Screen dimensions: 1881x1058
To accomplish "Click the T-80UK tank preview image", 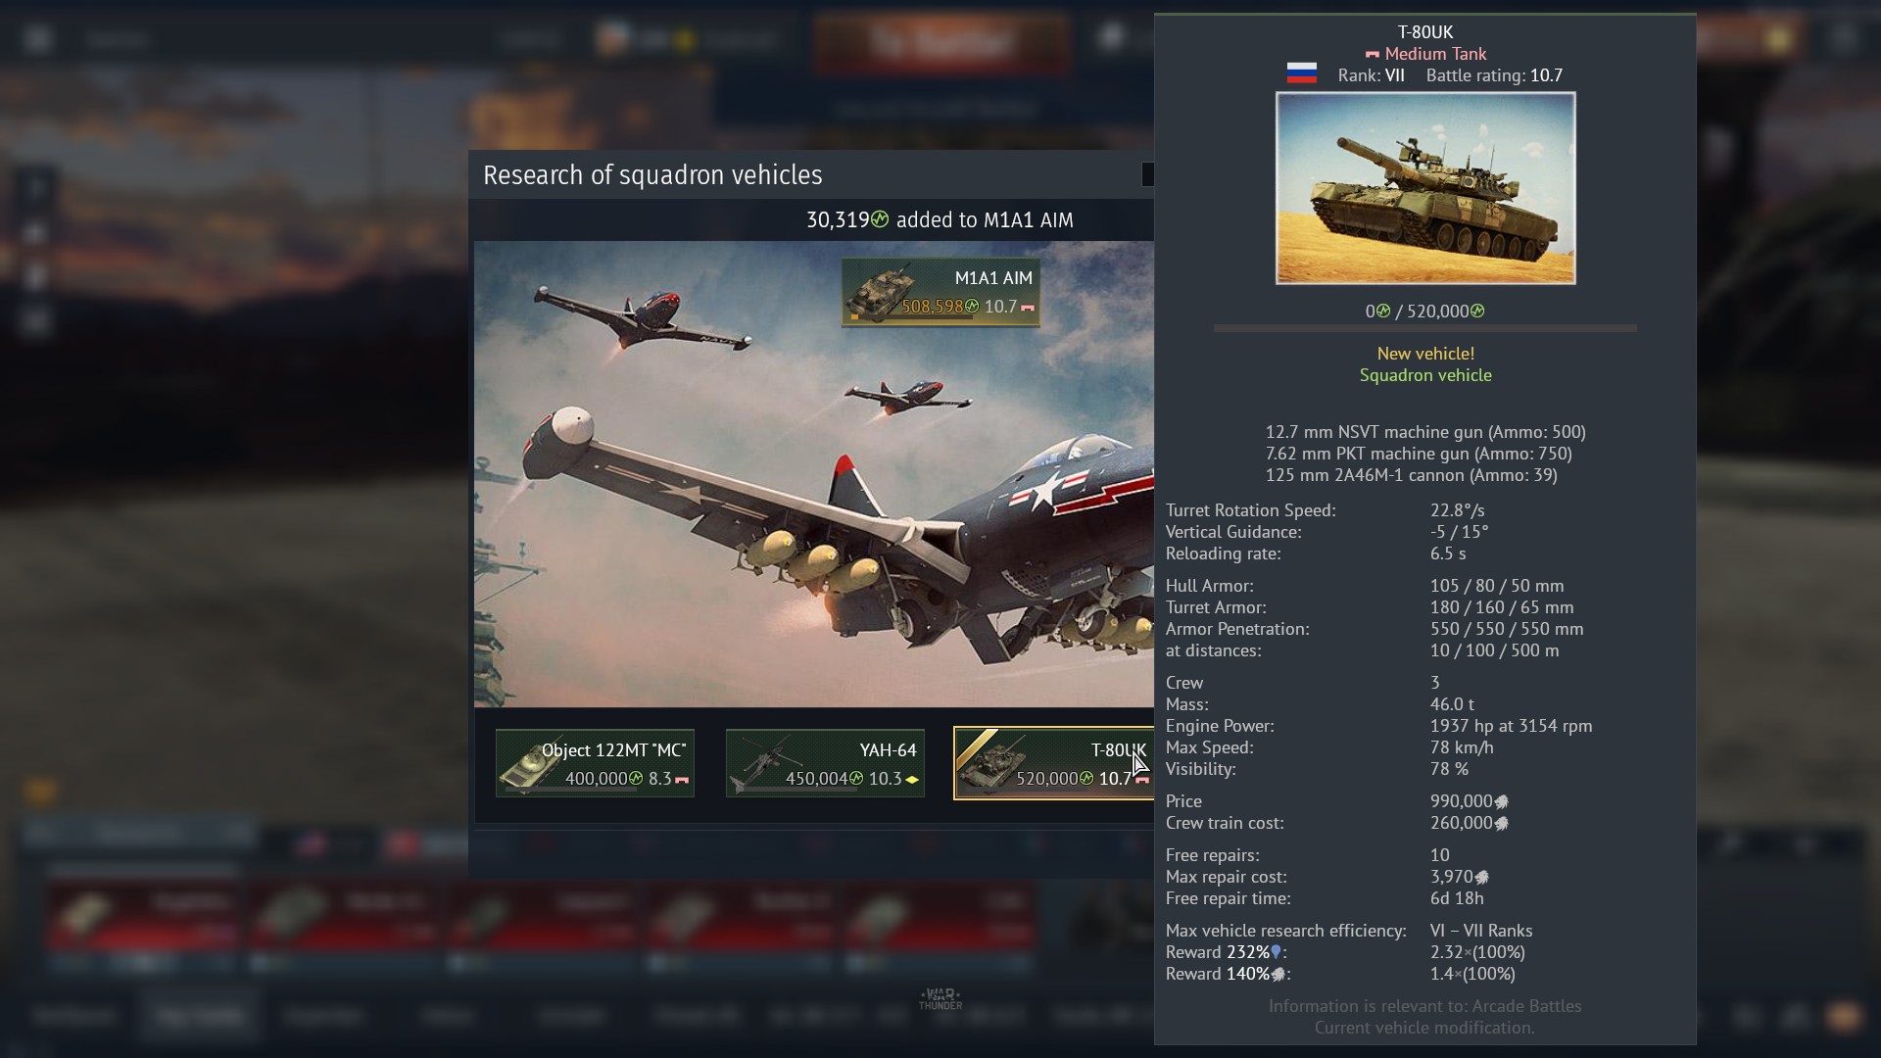I will tap(1425, 188).
